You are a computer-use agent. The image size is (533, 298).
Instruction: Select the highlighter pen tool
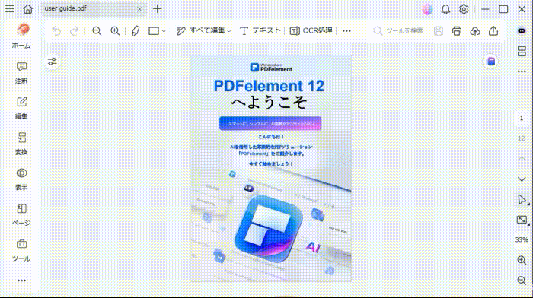[136, 31]
